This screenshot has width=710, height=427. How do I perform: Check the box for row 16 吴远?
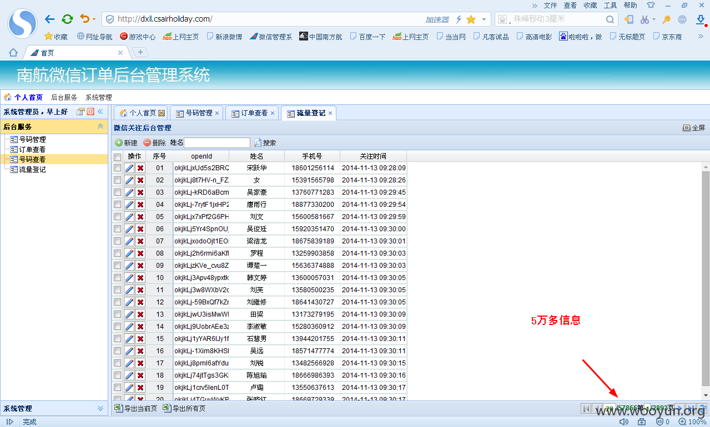tap(117, 350)
